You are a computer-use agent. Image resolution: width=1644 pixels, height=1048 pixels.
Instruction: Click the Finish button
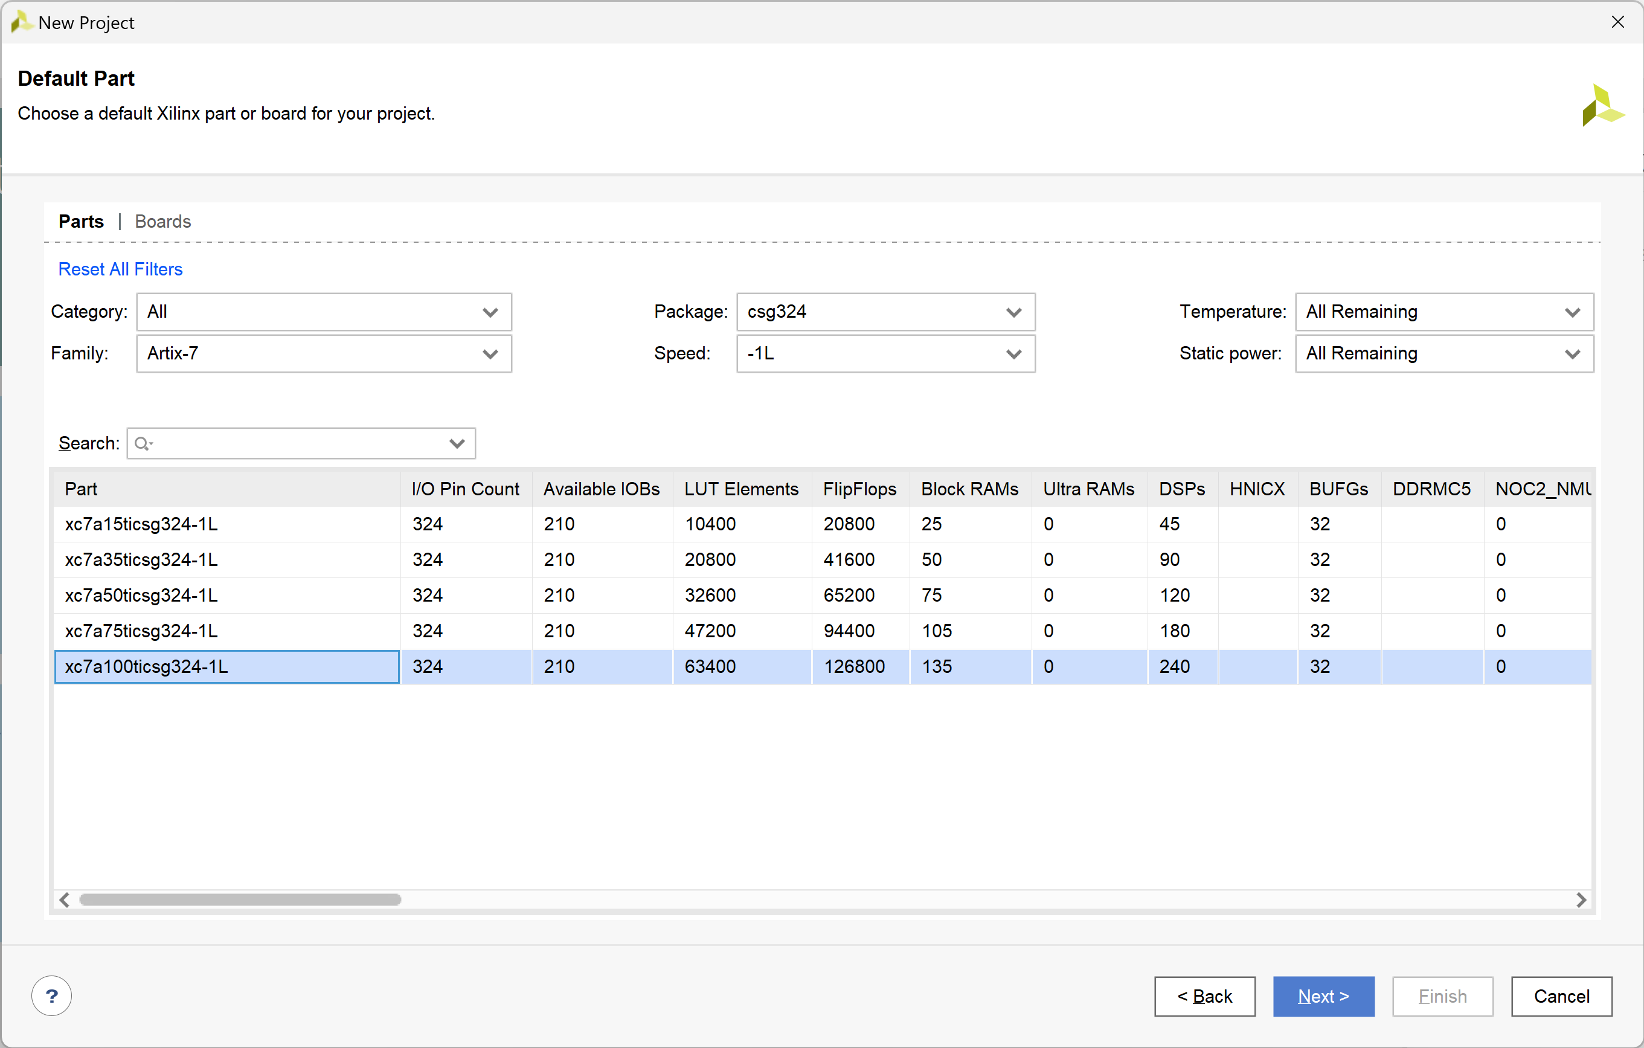(x=1443, y=996)
